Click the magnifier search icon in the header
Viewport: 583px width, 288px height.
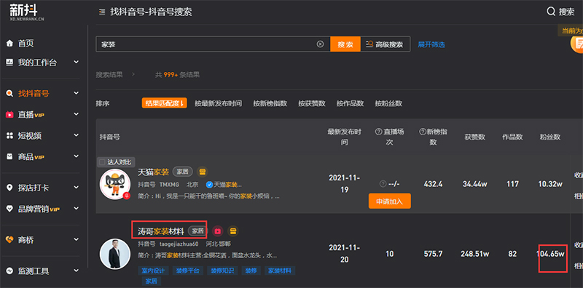click(551, 12)
